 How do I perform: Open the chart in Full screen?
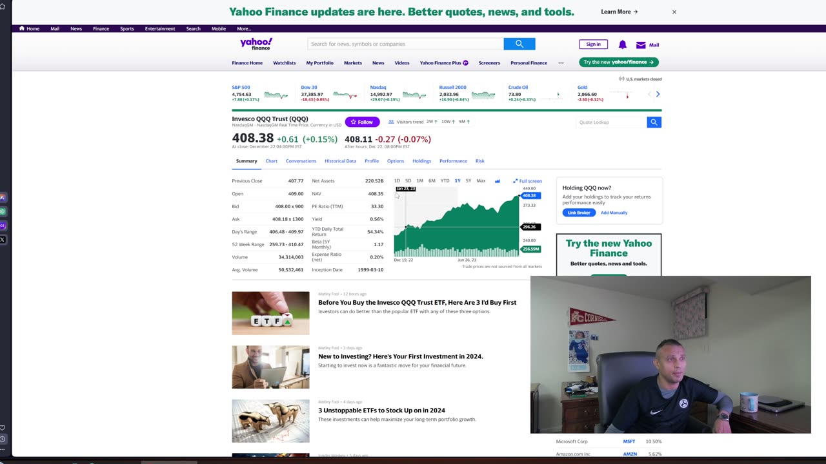coord(527,181)
